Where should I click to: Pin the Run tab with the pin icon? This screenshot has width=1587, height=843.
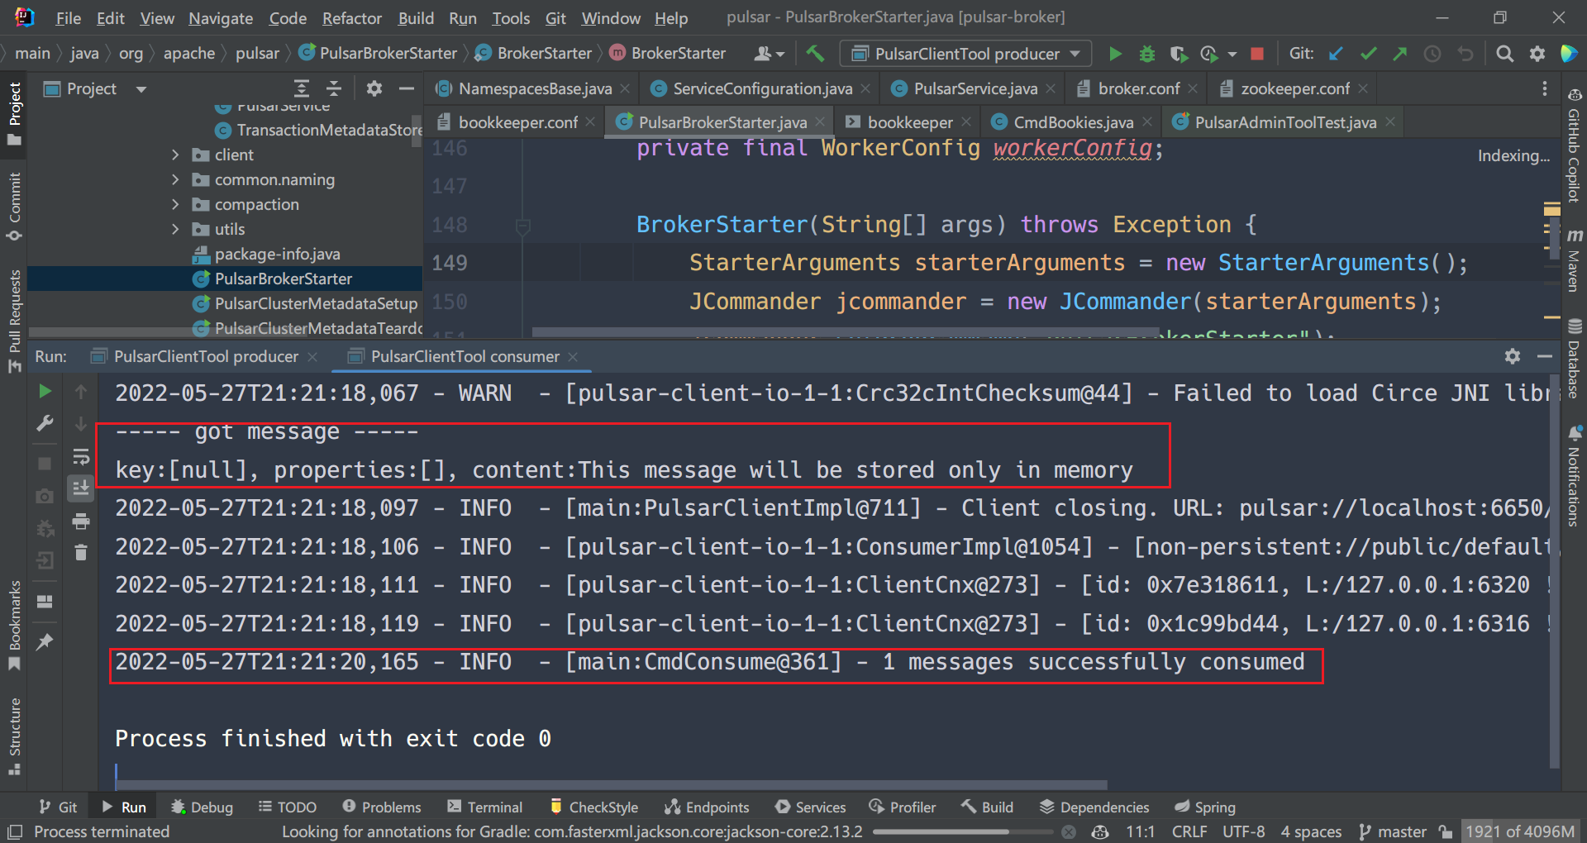click(45, 641)
